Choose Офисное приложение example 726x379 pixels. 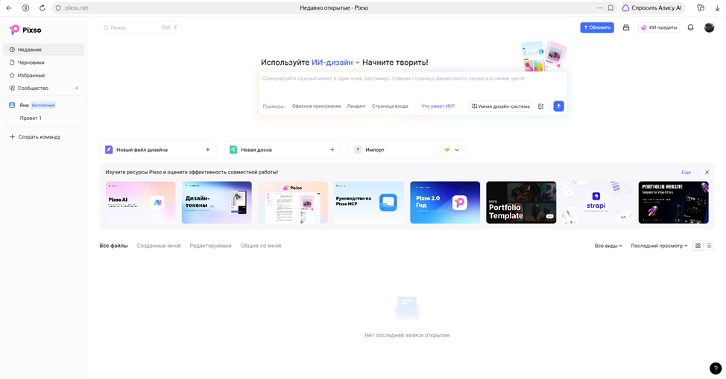pyautogui.click(x=316, y=106)
